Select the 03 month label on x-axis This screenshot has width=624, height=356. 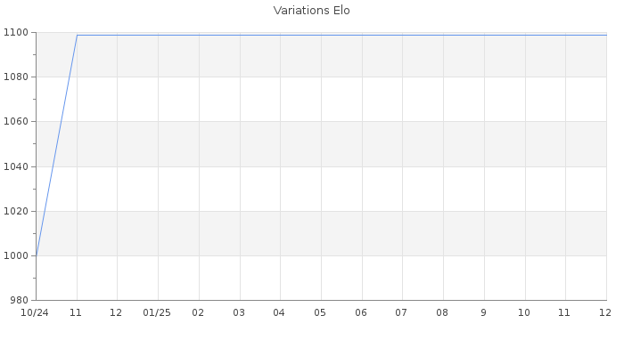tap(239, 312)
